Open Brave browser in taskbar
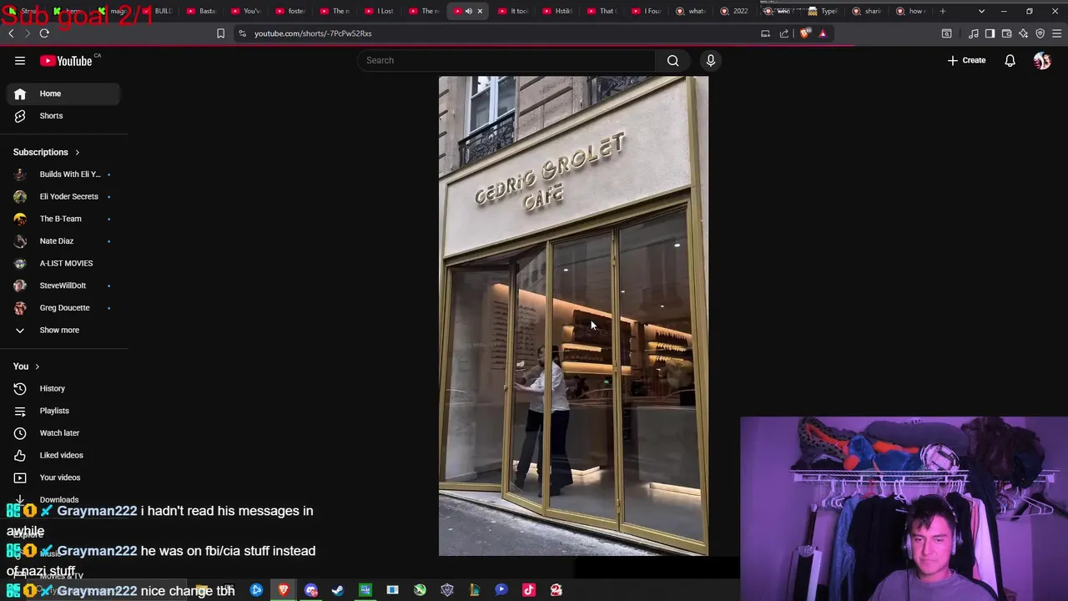Screen dimensions: 1068x601 (284, 590)
